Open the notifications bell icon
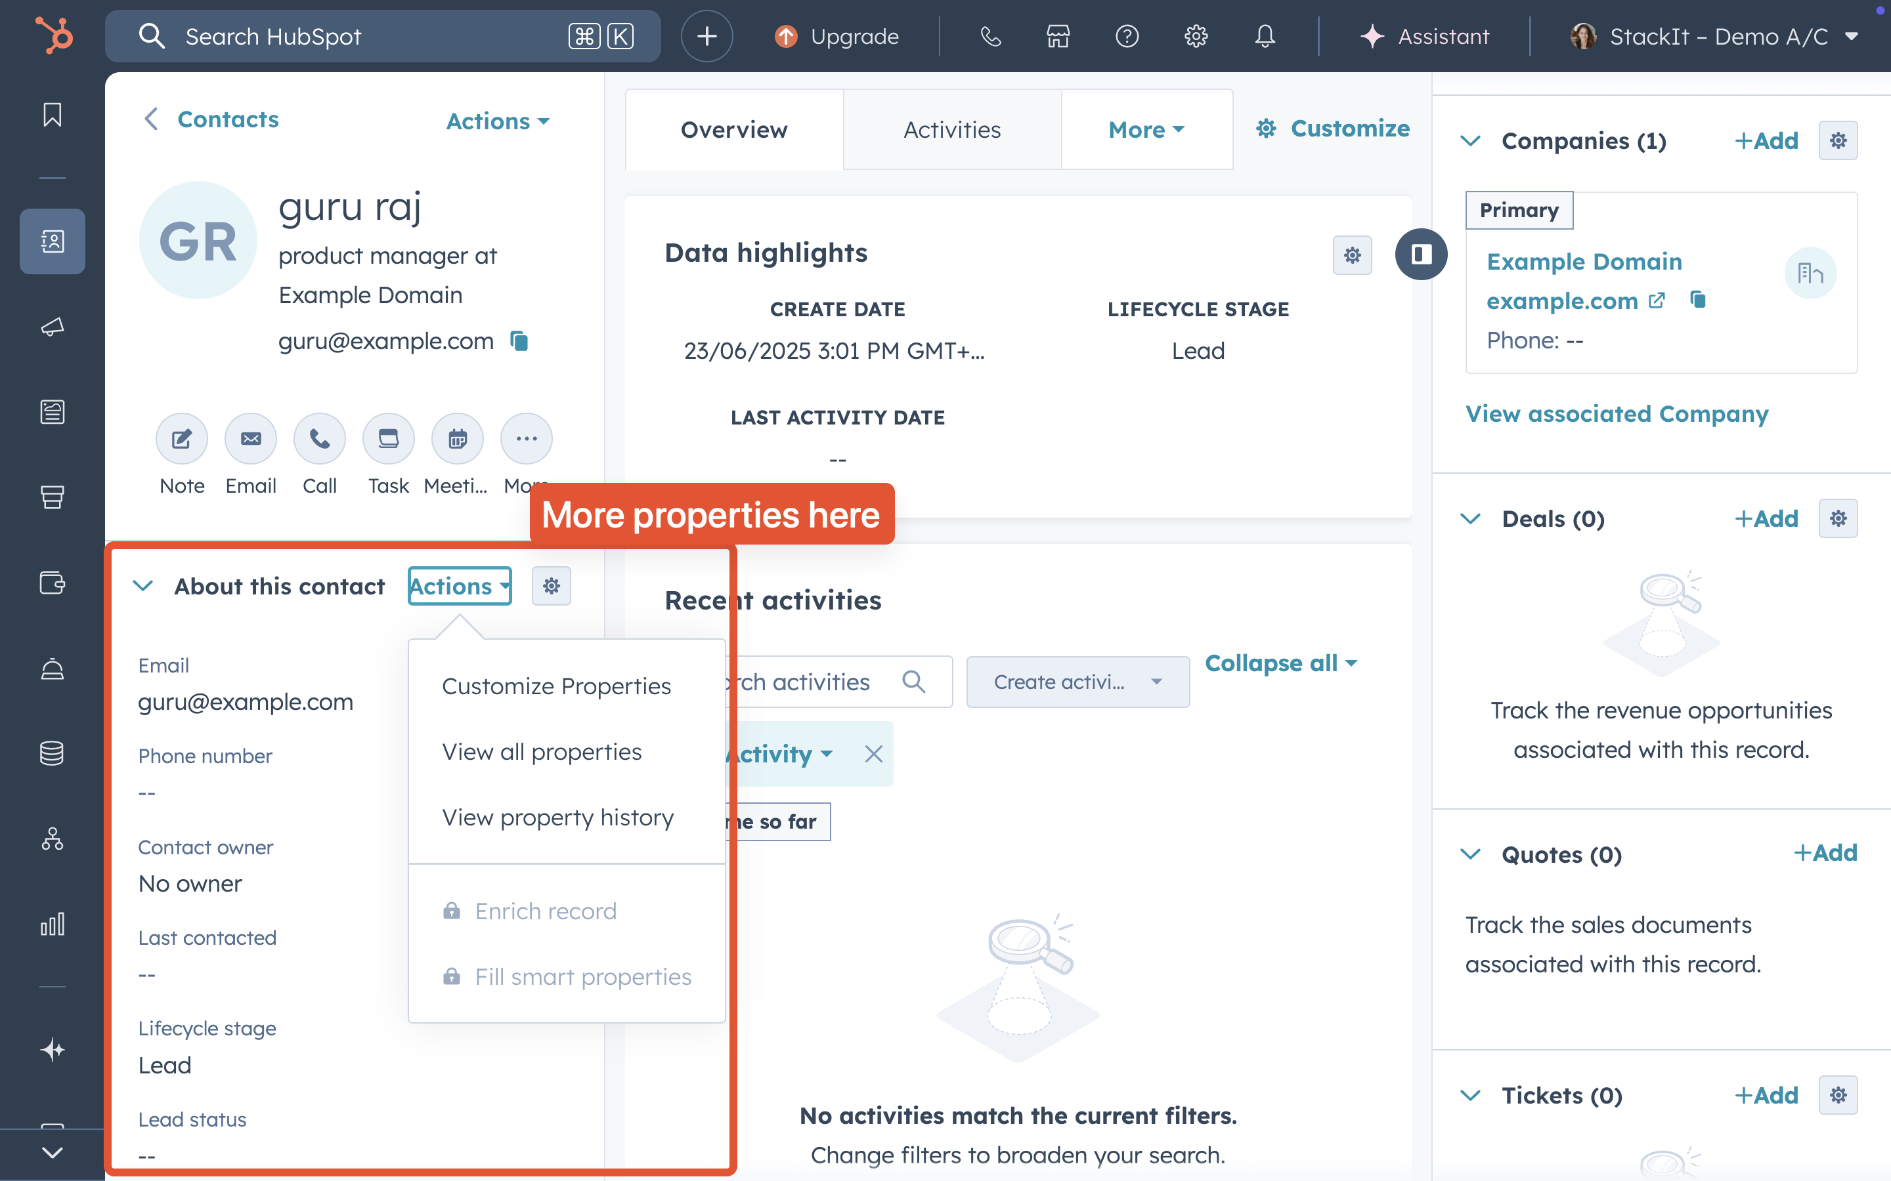 [1265, 37]
